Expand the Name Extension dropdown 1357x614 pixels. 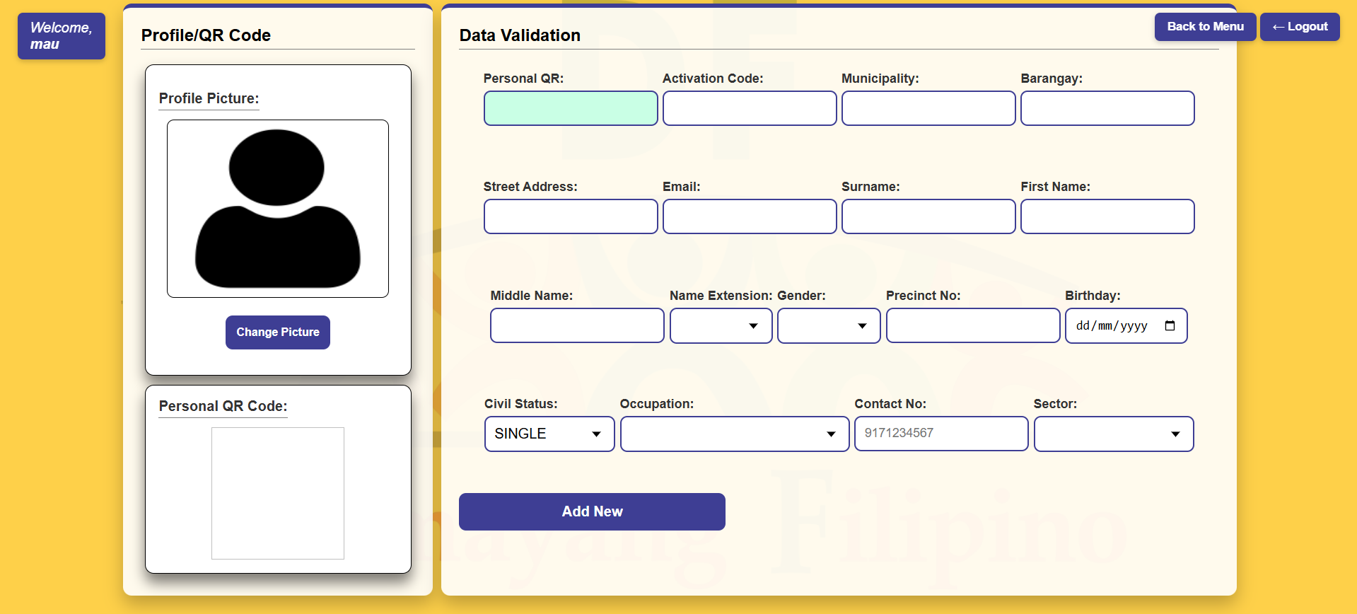point(721,326)
